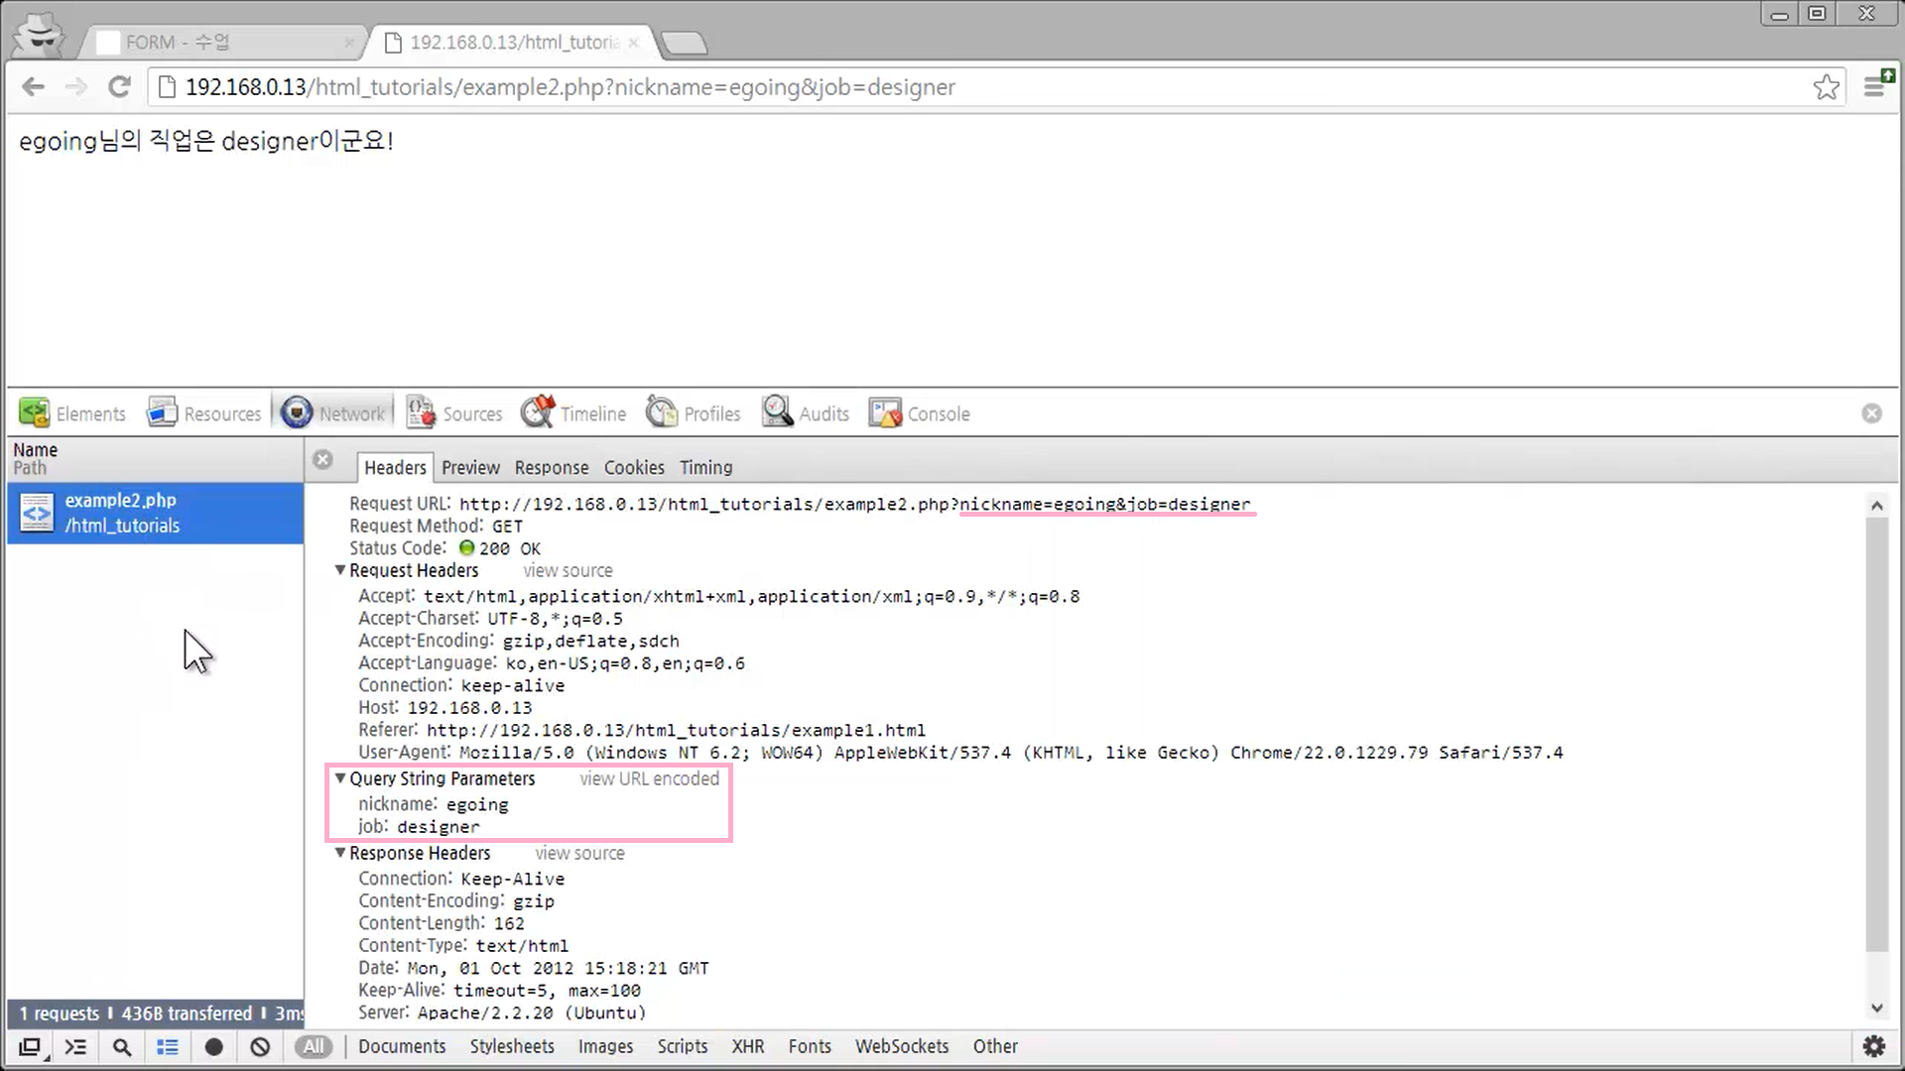
Task: Click the clear network log icon
Action: point(260,1047)
